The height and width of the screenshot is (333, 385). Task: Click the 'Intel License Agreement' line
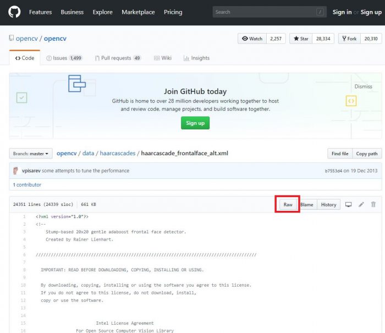tap(125, 323)
